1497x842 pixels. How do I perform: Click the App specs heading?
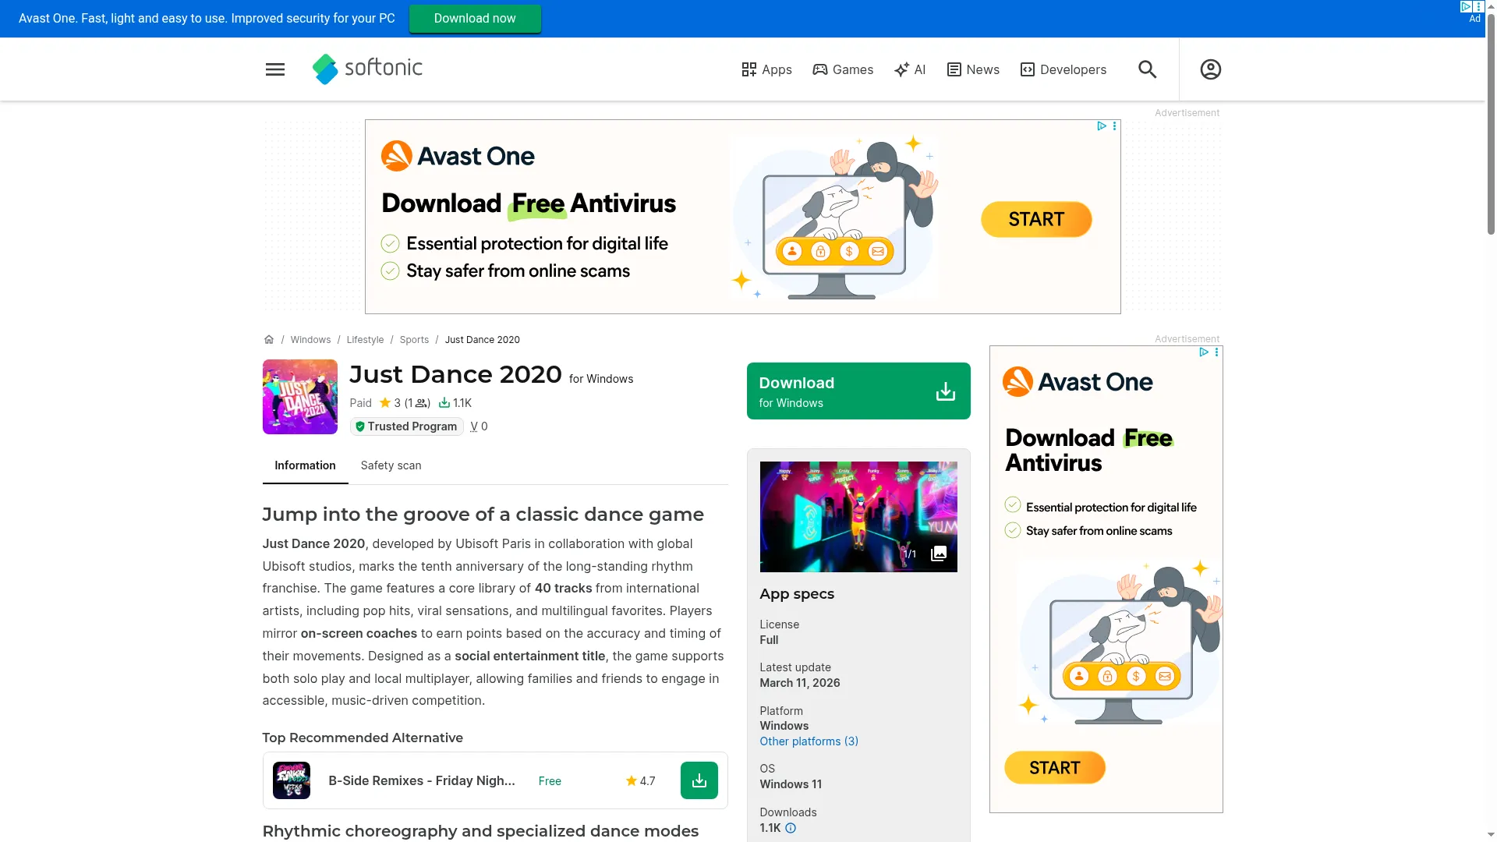point(797,594)
